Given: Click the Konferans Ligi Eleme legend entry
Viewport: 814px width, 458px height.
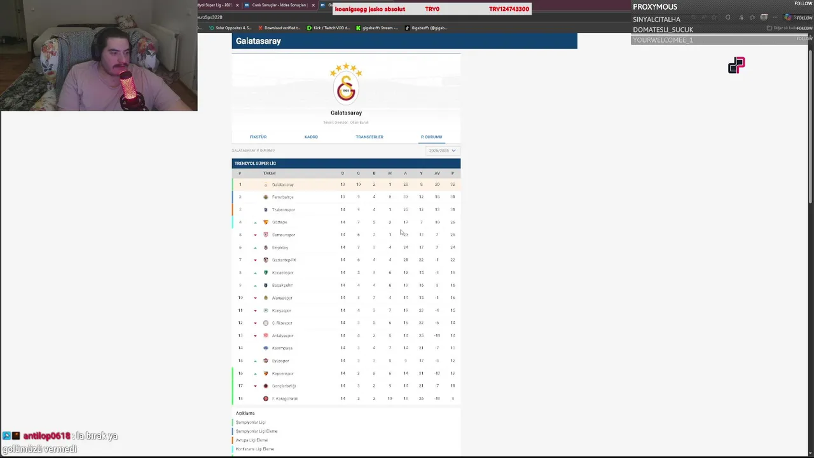Looking at the screenshot, I should pyautogui.click(x=255, y=449).
